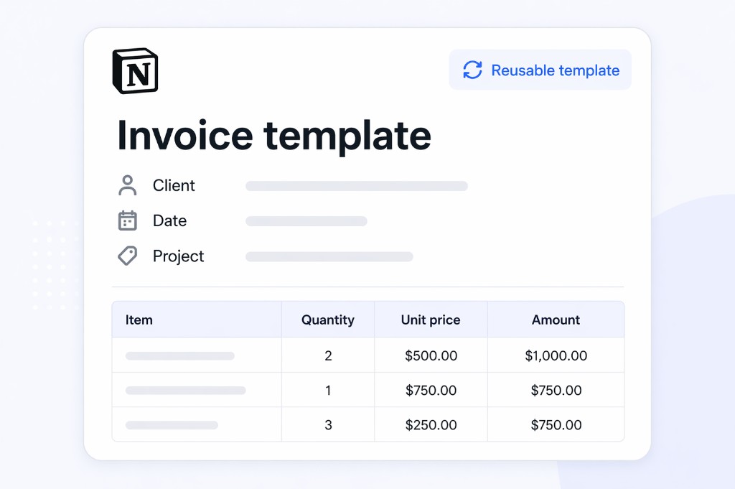Image resolution: width=735 pixels, height=489 pixels.
Task: Click the $1,000.00 amount cell
Action: [556, 355]
